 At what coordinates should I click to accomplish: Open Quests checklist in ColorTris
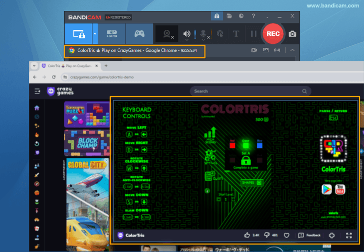pyautogui.click(x=213, y=176)
